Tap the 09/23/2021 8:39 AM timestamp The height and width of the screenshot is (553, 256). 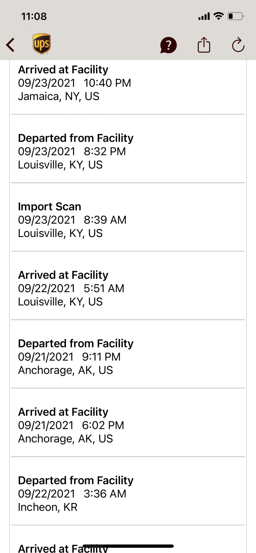(x=72, y=220)
